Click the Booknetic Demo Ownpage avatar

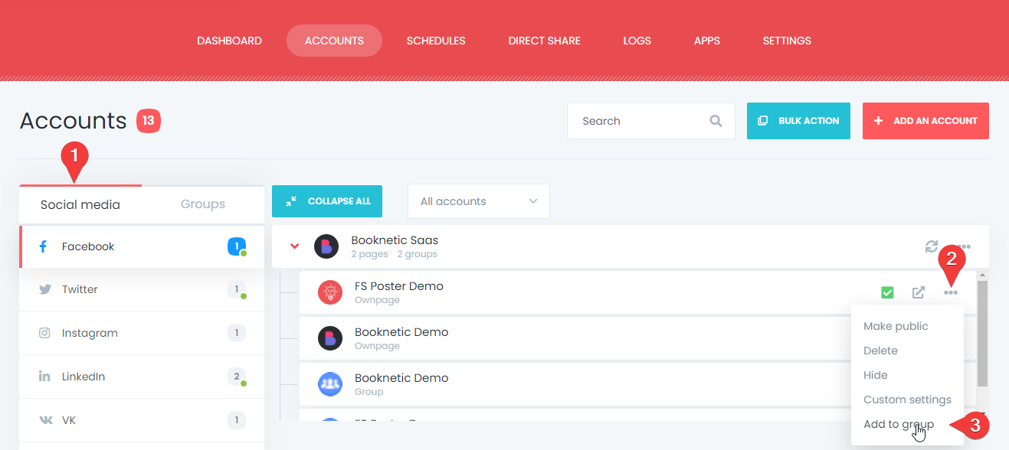tap(330, 338)
